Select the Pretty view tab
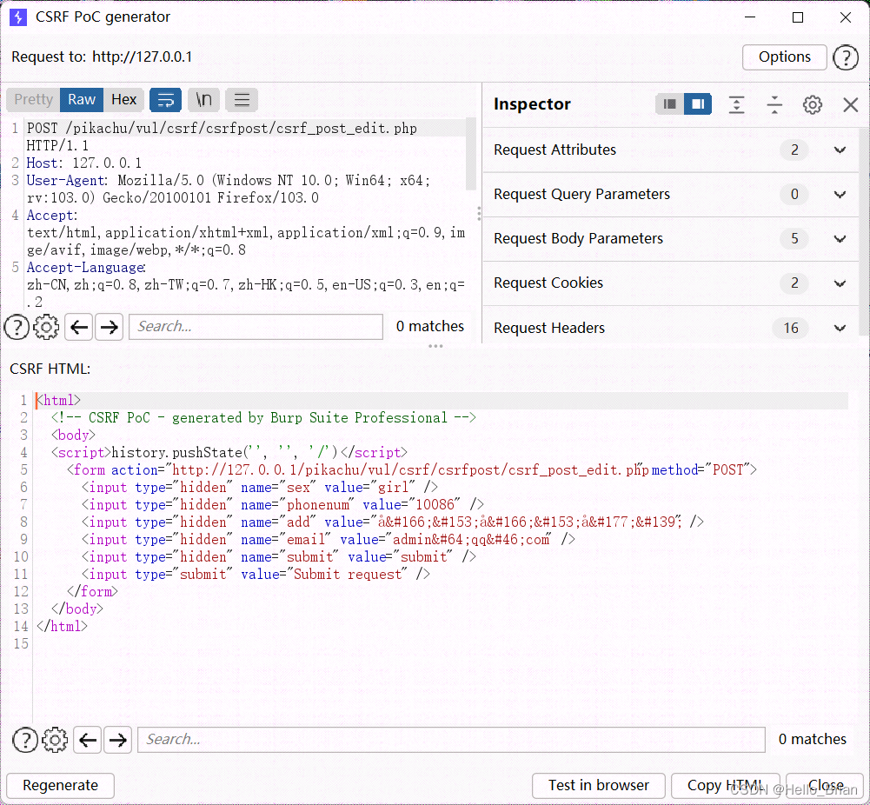 pyautogui.click(x=33, y=100)
